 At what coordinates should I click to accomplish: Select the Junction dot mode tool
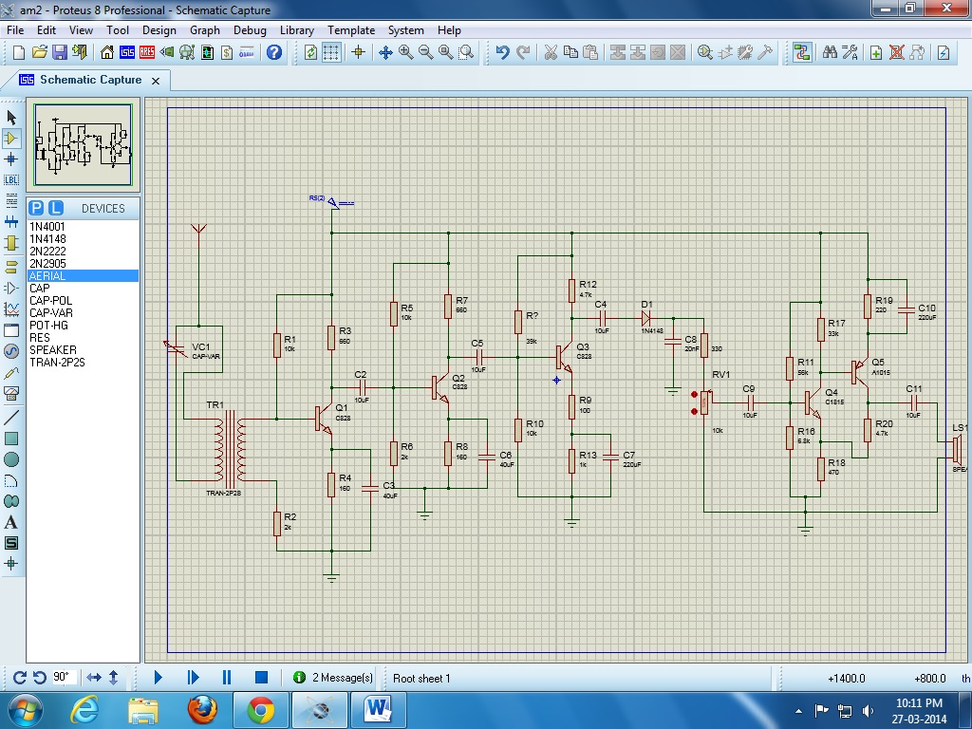[x=11, y=159]
